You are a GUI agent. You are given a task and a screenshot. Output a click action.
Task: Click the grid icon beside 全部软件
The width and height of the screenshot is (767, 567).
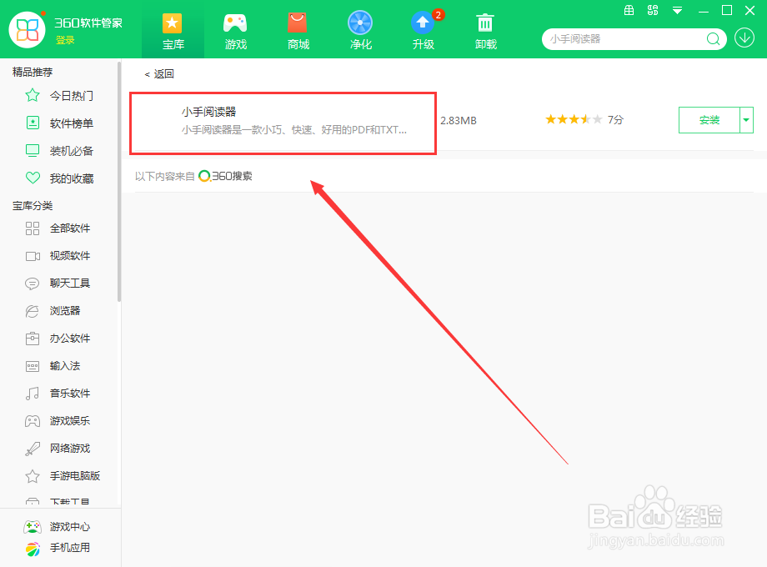[x=33, y=228]
